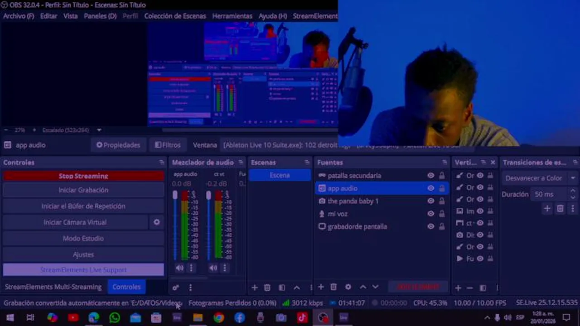This screenshot has height=326, width=580.
Task: Add a new scene transition
Action: (547, 209)
